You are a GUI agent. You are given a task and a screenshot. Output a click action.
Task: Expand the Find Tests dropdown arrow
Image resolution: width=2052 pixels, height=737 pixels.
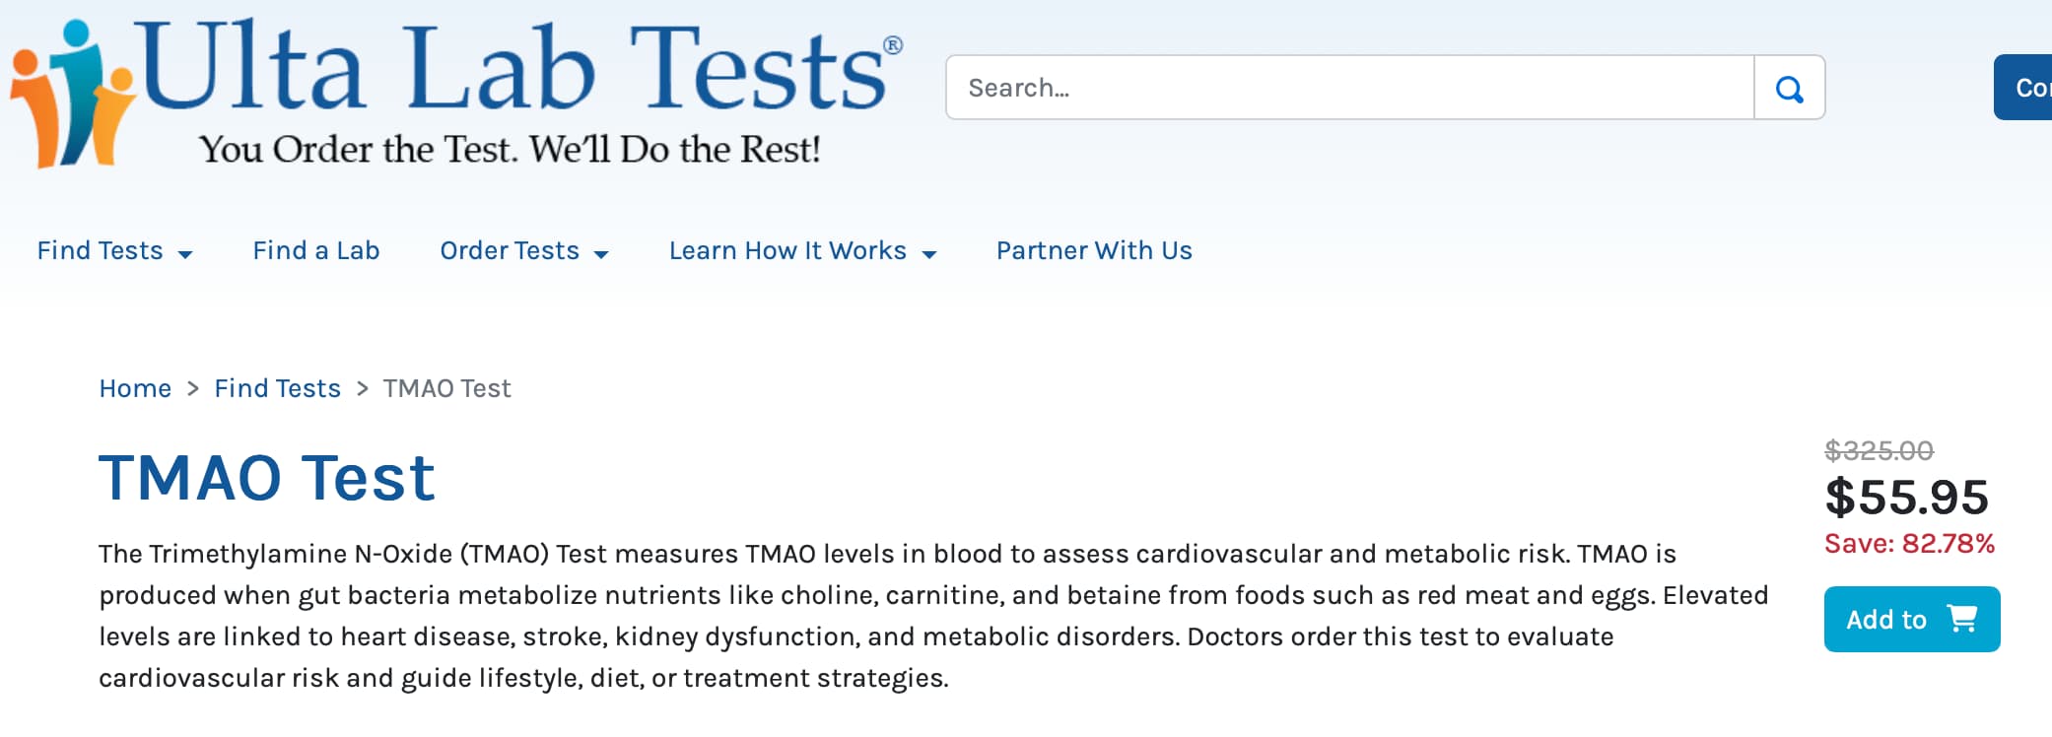(185, 254)
